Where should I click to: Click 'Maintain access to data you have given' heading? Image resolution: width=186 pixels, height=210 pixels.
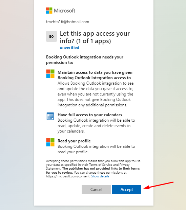tap(95, 75)
